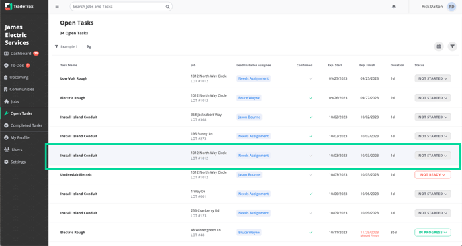Screen dimensions: 462x246
Task: Open Completed Tasks page
Action: coord(26,125)
